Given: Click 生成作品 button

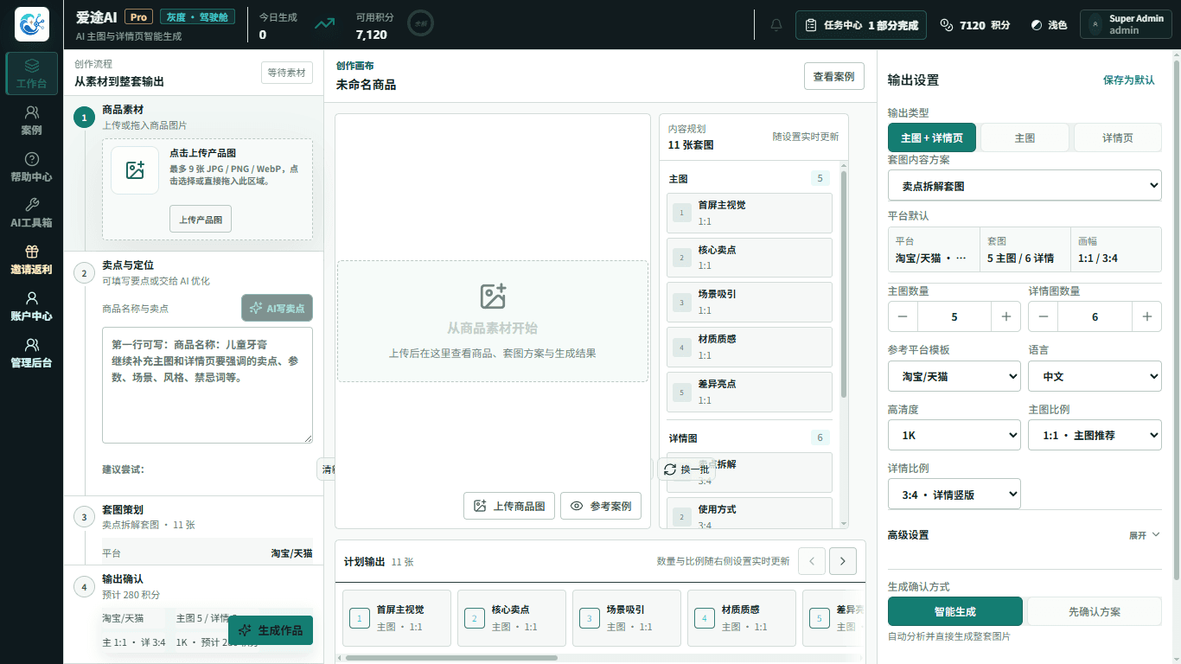Looking at the screenshot, I should [x=271, y=630].
